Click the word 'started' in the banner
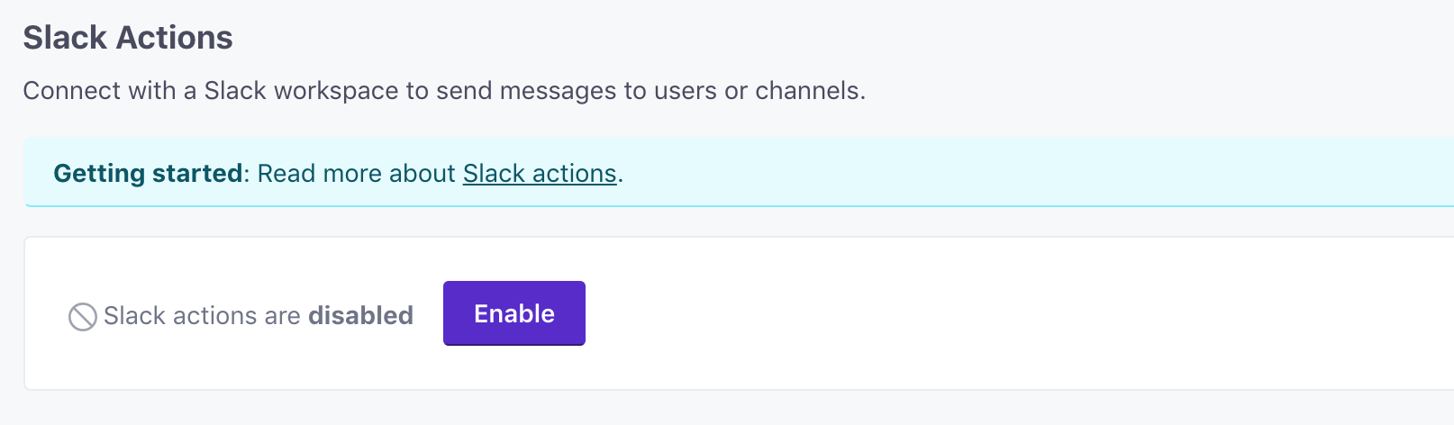 pyautogui.click(x=197, y=173)
